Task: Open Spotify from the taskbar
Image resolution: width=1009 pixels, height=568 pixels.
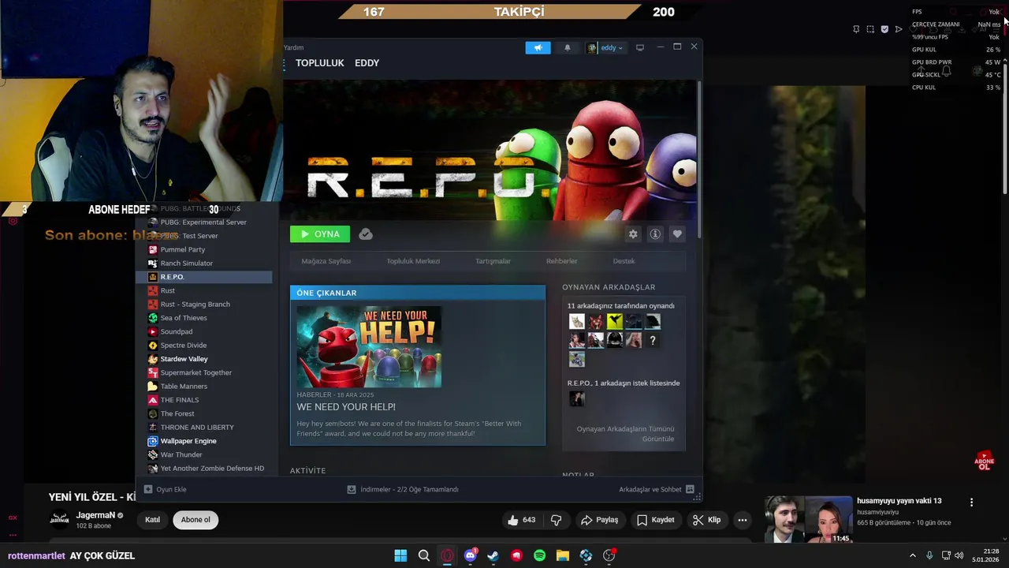Action: (x=539, y=555)
